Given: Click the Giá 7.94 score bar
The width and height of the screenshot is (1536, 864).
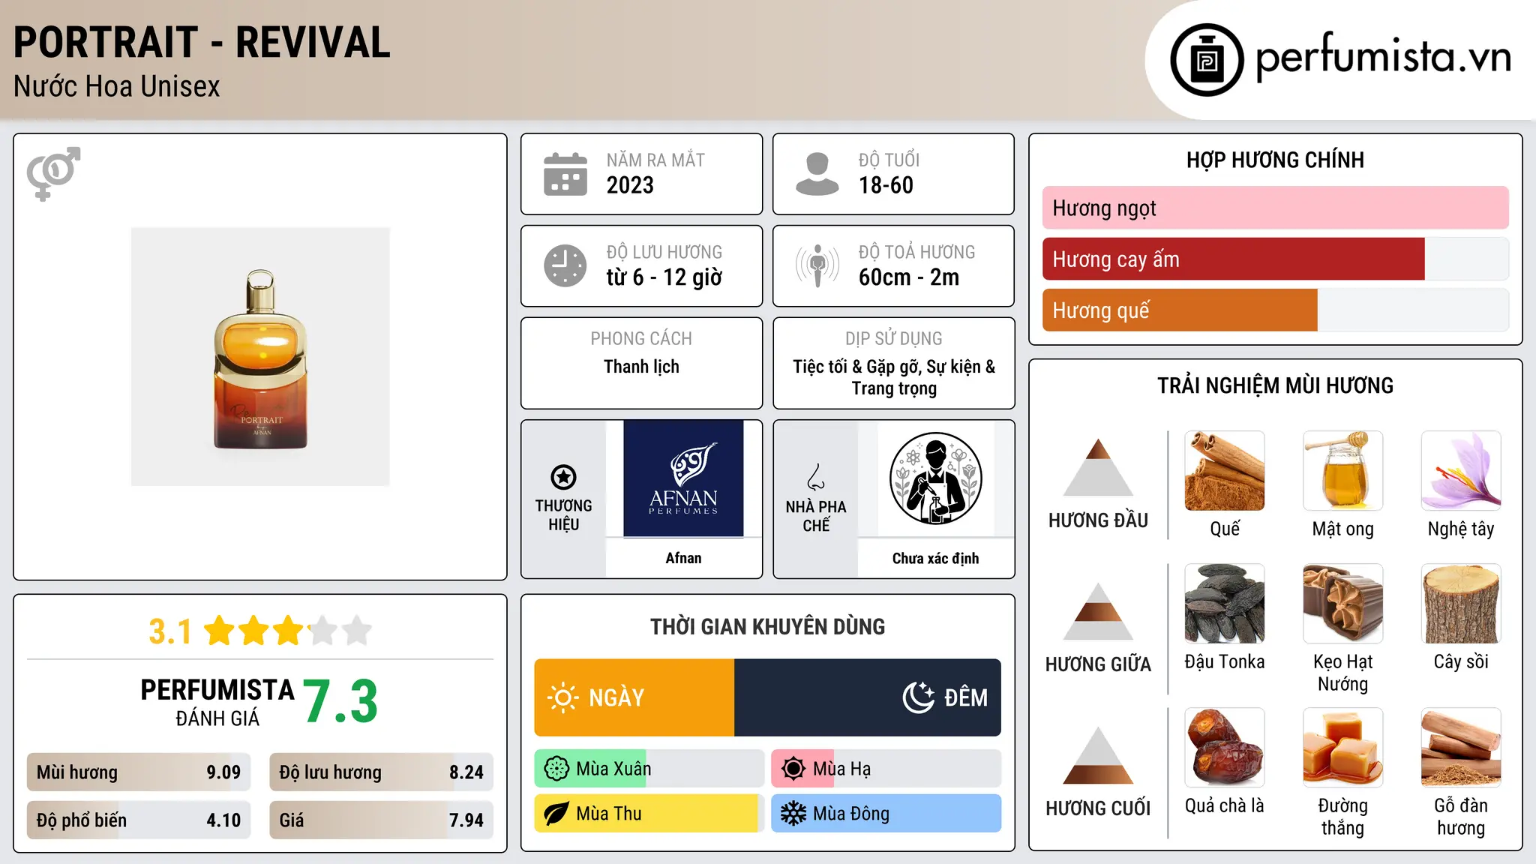Looking at the screenshot, I should (x=381, y=820).
